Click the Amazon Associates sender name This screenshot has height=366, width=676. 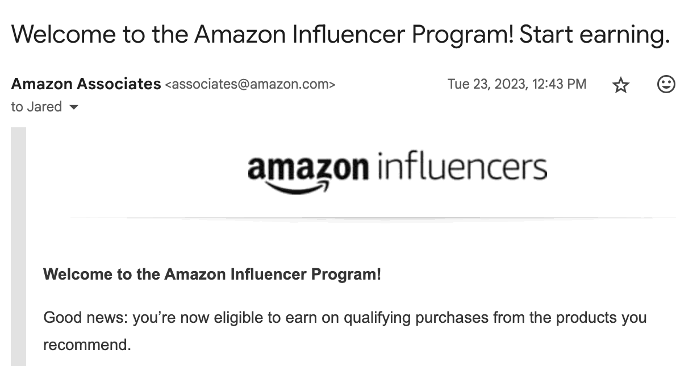click(86, 84)
